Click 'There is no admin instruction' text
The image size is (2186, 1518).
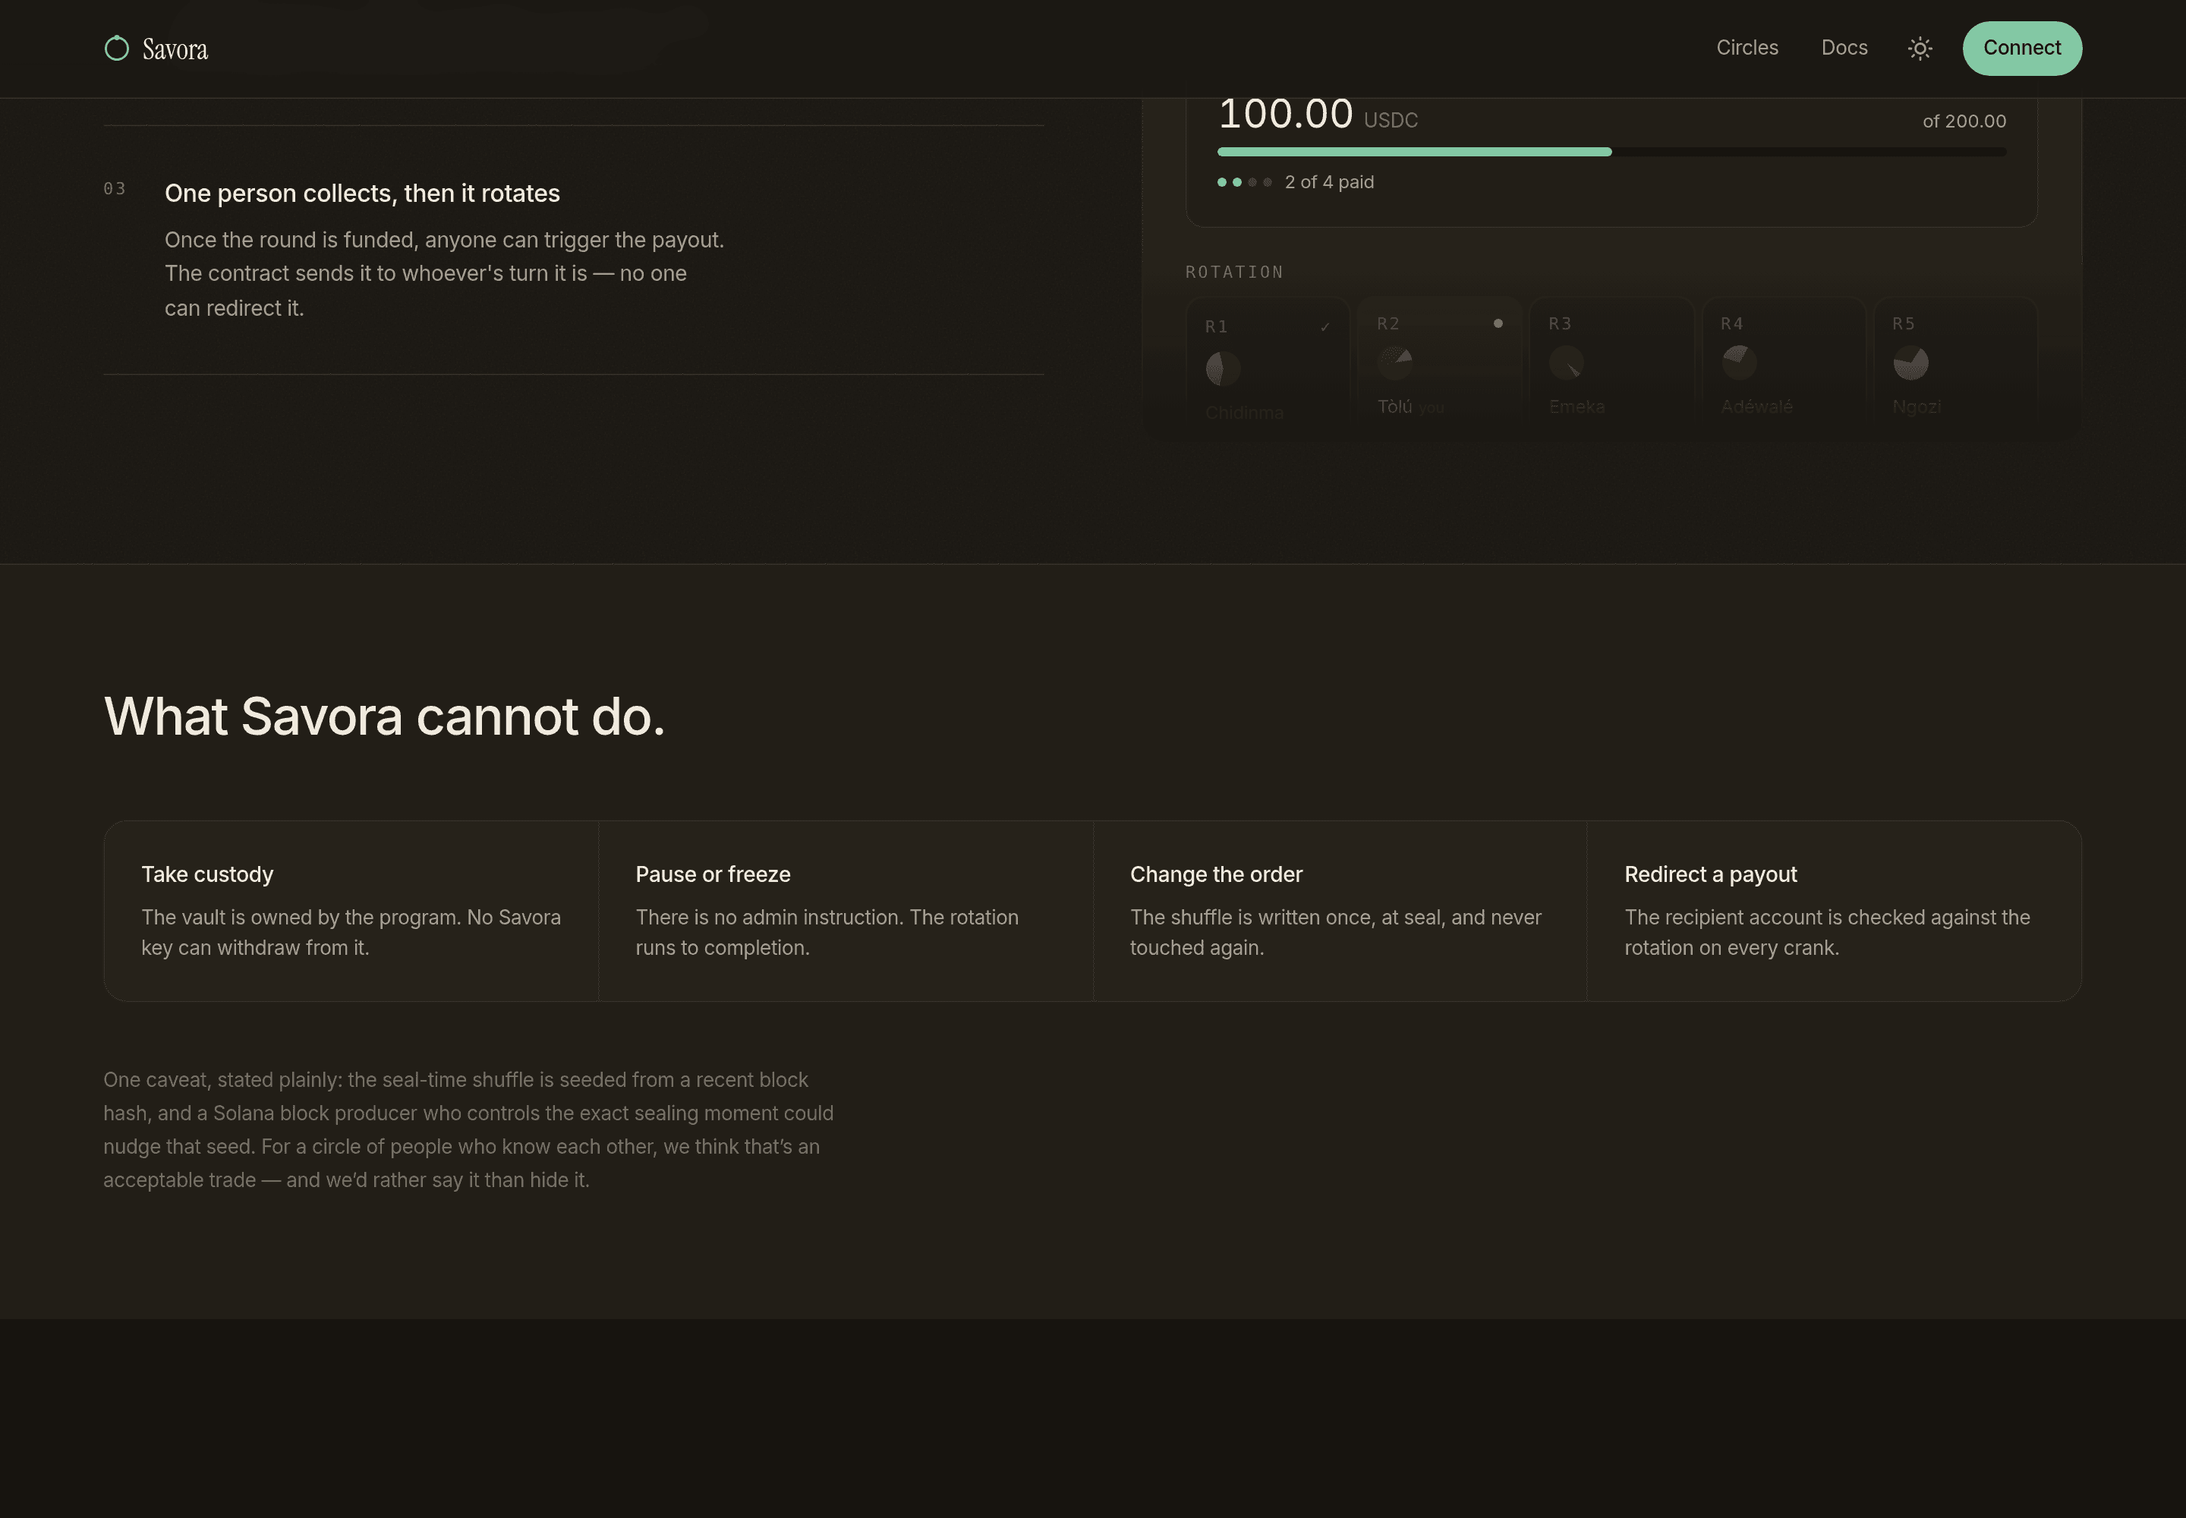tap(827, 933)
